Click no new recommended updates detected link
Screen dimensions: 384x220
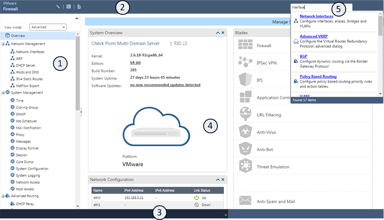(x=165, y=85)
